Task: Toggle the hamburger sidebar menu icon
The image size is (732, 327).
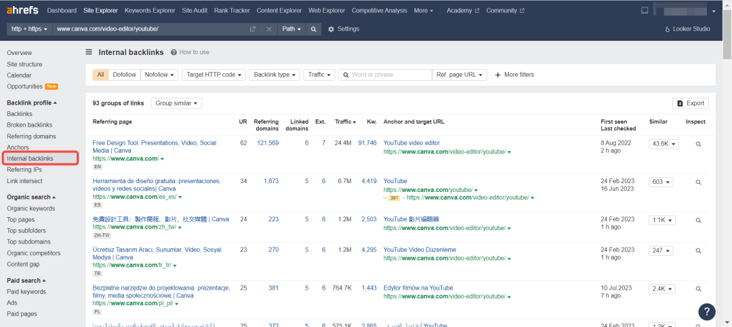Action: [89, 52]
